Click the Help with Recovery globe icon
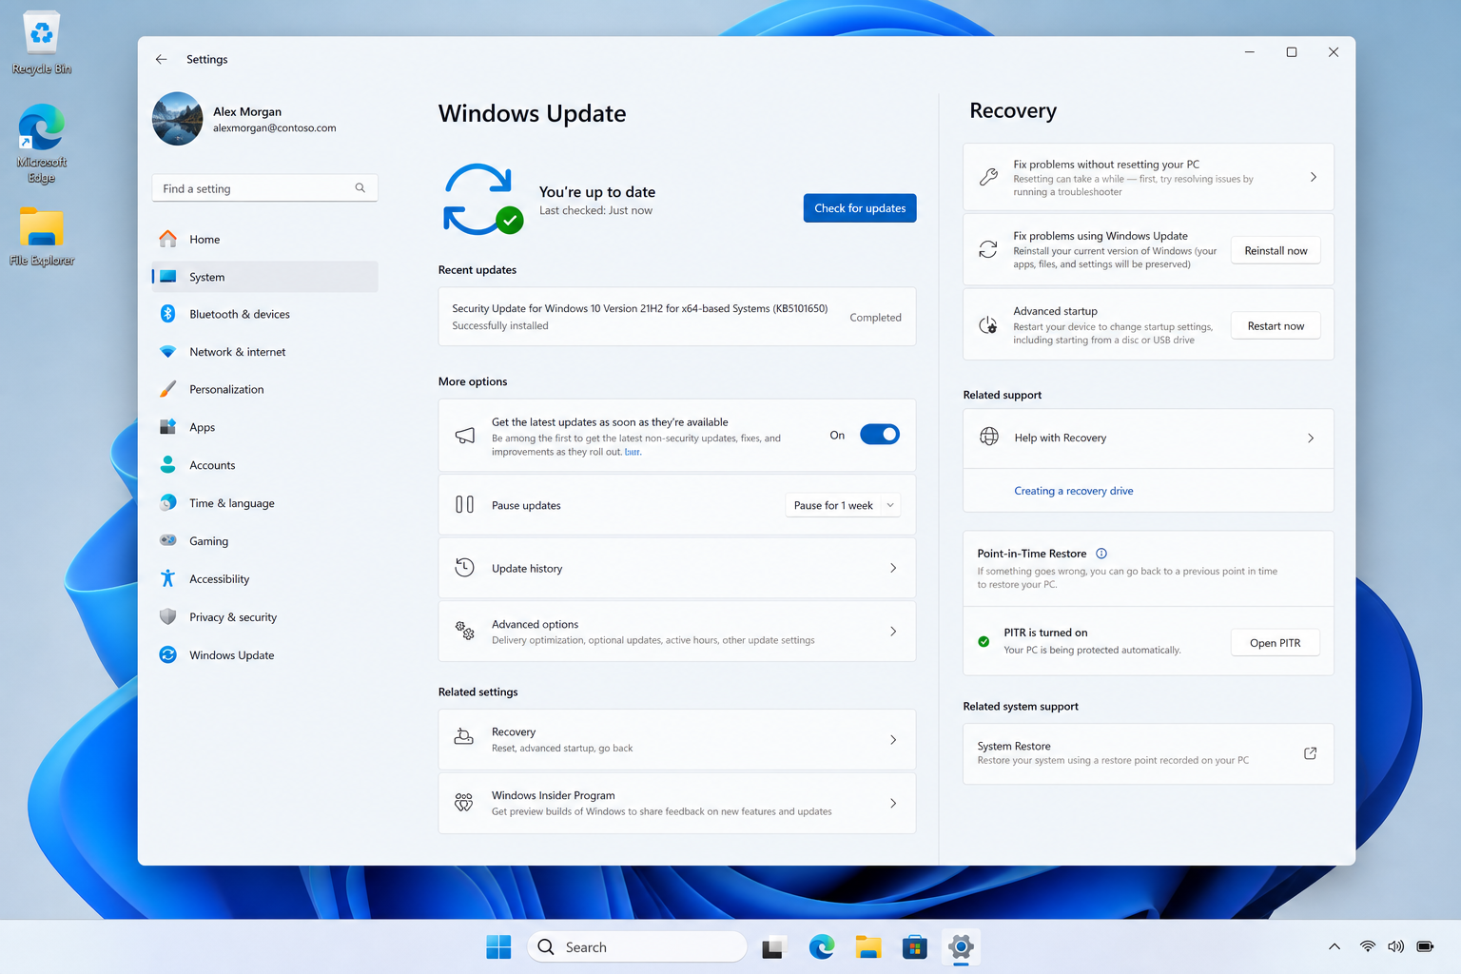The width and height of the screenshot is (1461, 974). tap(989, 437)
